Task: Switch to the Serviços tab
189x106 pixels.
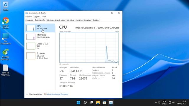Action: pyautogui.click(x=96, y=20)
